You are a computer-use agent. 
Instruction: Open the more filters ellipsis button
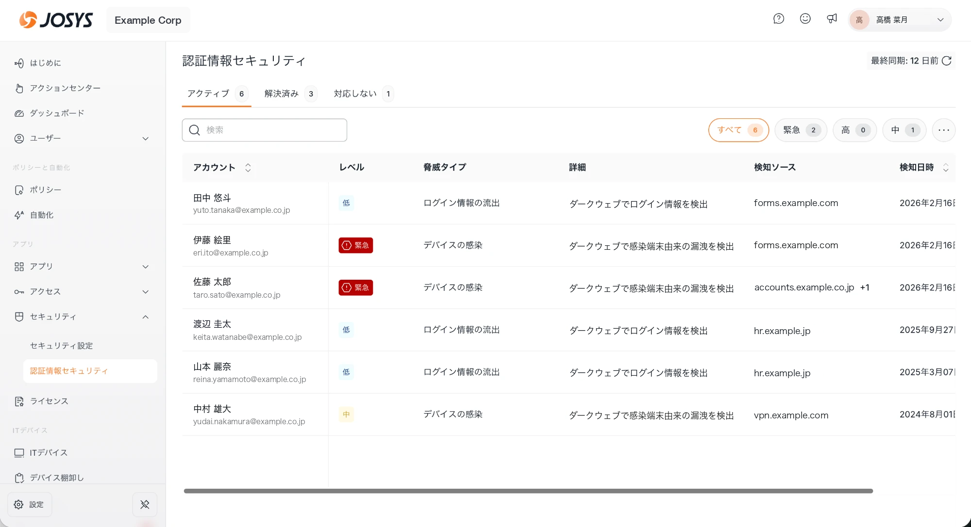[x=944, y=130]
